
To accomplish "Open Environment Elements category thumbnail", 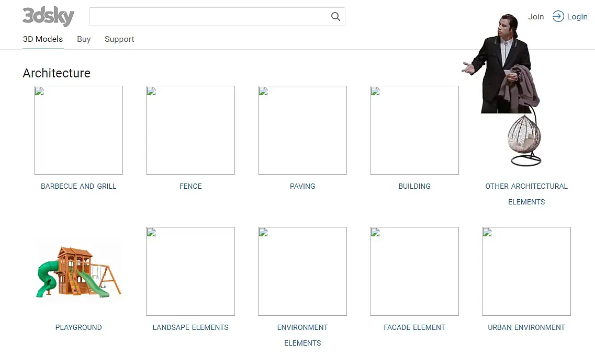I will click(302, 271).
